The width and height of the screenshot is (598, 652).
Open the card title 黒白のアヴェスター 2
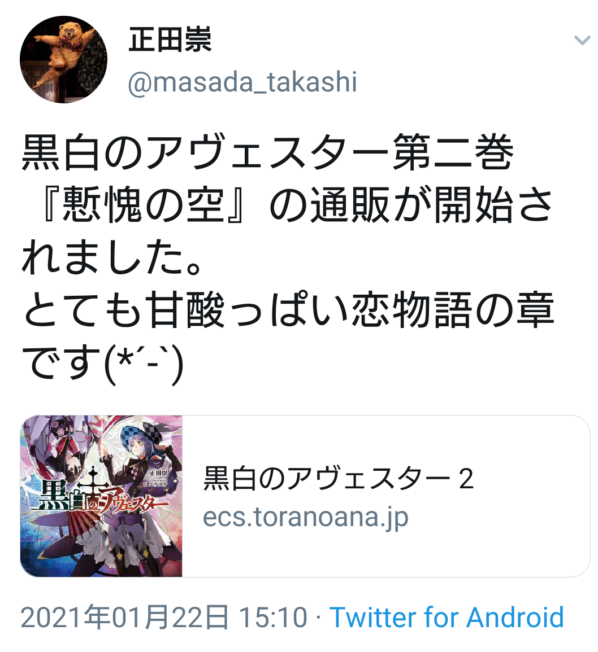tap(338, 479)
